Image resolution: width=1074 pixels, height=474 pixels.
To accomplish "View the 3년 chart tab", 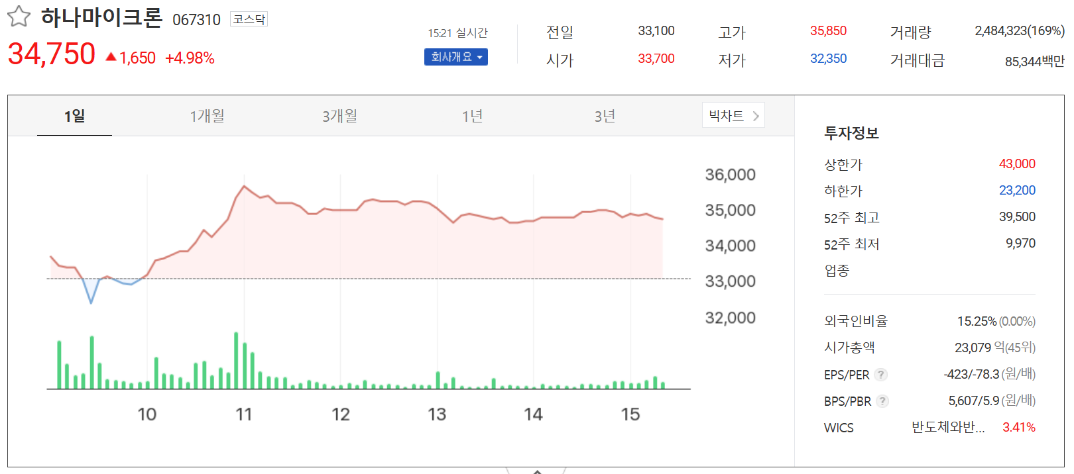I will [605, 116].
